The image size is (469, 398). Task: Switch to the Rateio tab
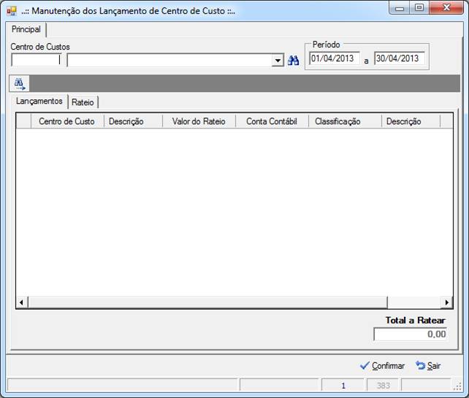(83, 102)
